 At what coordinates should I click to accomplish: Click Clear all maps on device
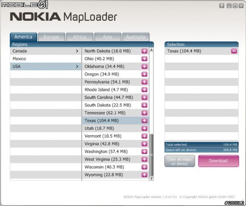point(180,161)
